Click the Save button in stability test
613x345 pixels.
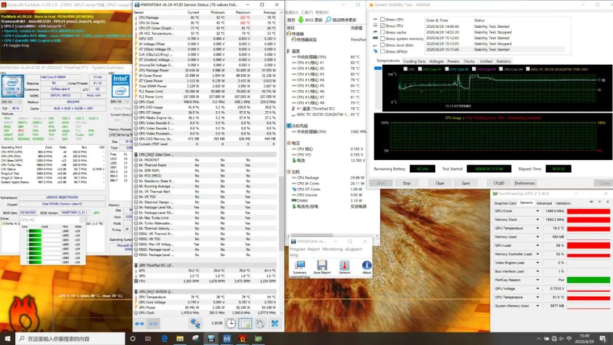coord(465,183)
